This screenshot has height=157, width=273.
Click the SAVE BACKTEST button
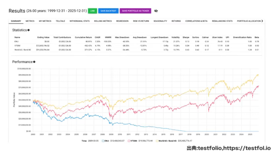[108, 11]
